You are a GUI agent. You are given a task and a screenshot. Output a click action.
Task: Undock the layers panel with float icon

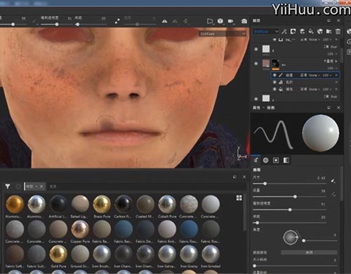(x=329, y=20)
